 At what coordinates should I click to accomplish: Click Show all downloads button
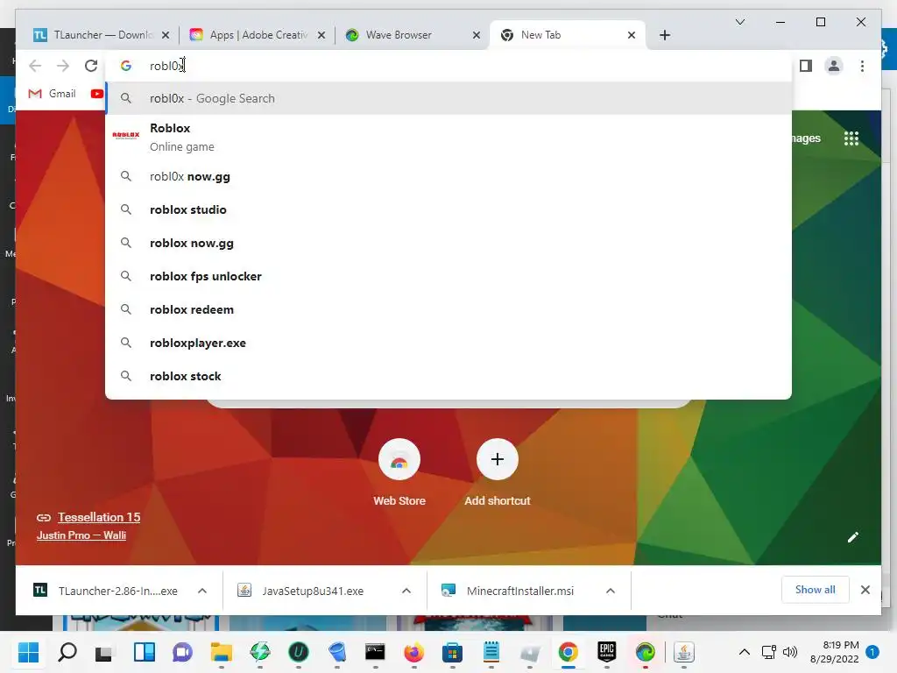[x=816, y=590]
